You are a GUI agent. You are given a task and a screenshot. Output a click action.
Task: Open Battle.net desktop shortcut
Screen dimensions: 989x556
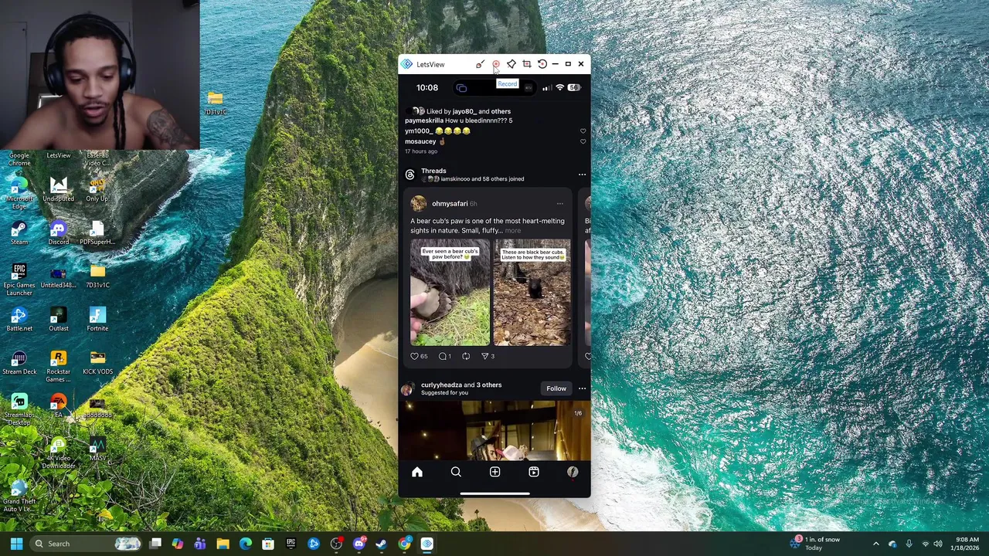(19, 319)
